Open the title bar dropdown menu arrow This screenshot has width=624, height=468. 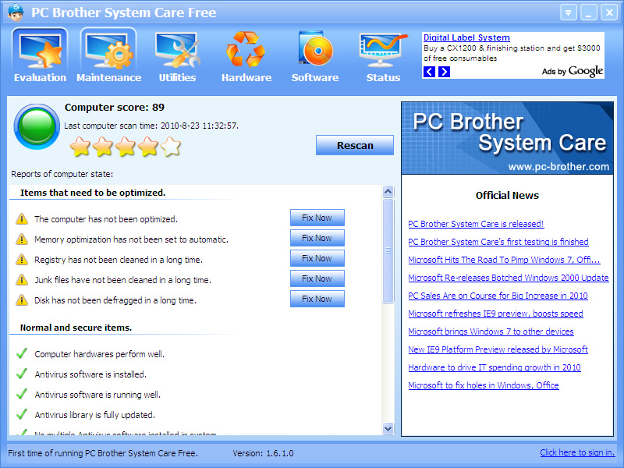coord(569,12)
